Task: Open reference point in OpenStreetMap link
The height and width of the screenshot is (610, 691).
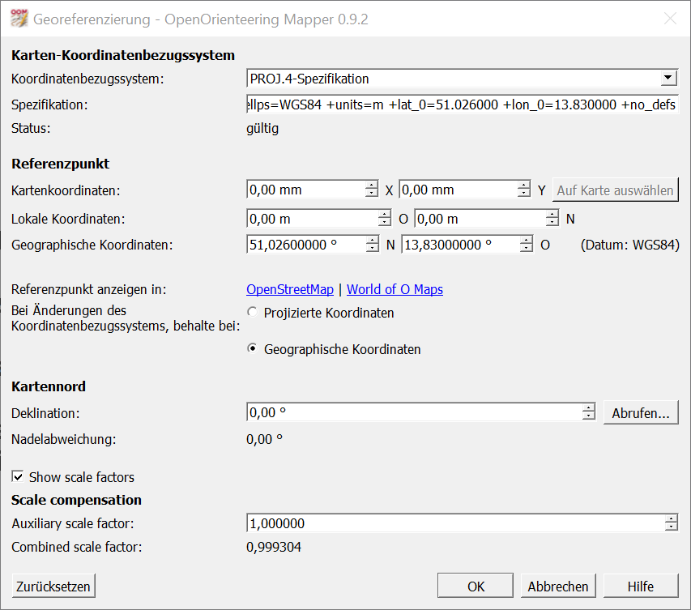Action: pyautogui.click(x=289, y=289)
